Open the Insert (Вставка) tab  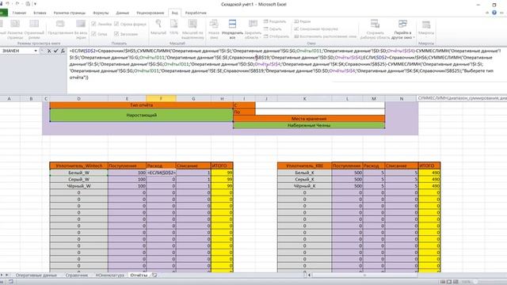[x=40, y=13]
